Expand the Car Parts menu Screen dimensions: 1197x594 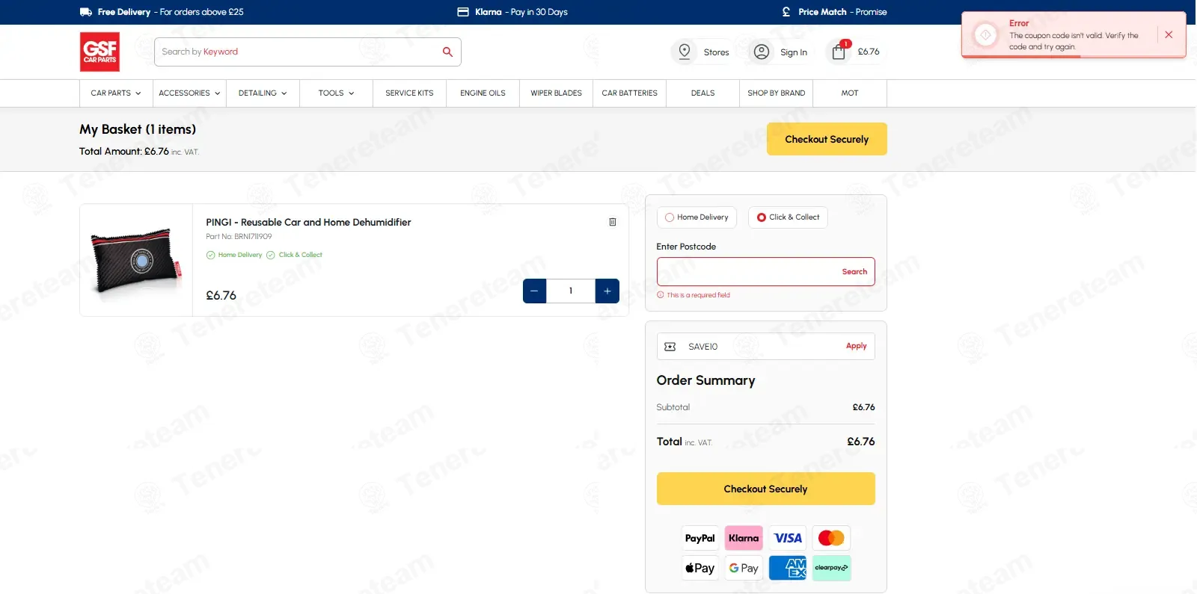tap(116, 93)
